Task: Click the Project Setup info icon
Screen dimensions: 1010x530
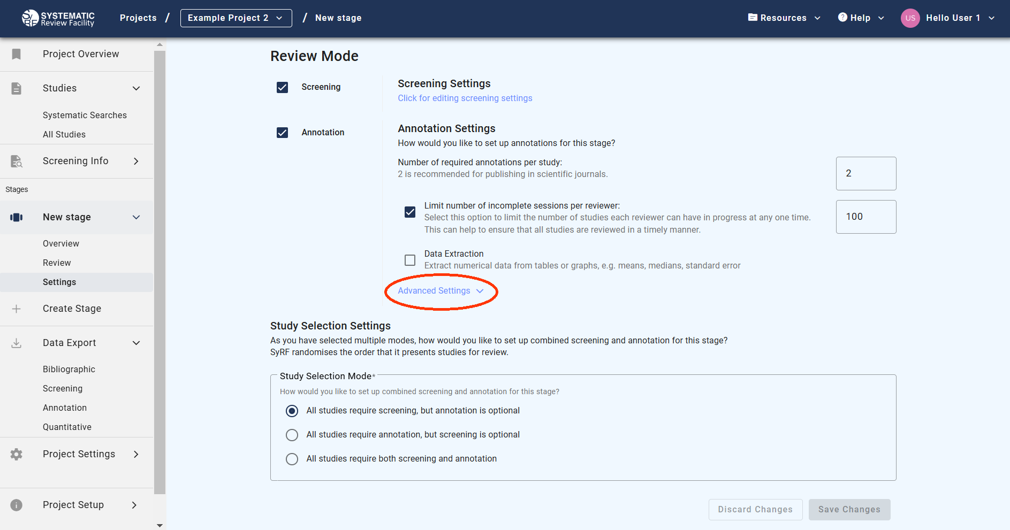Action: point(16,505)
